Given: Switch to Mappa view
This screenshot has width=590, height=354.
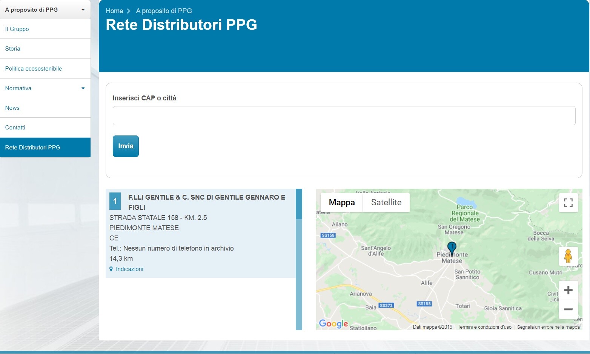Looking at the screenshot, I should [x=341, y=202].
